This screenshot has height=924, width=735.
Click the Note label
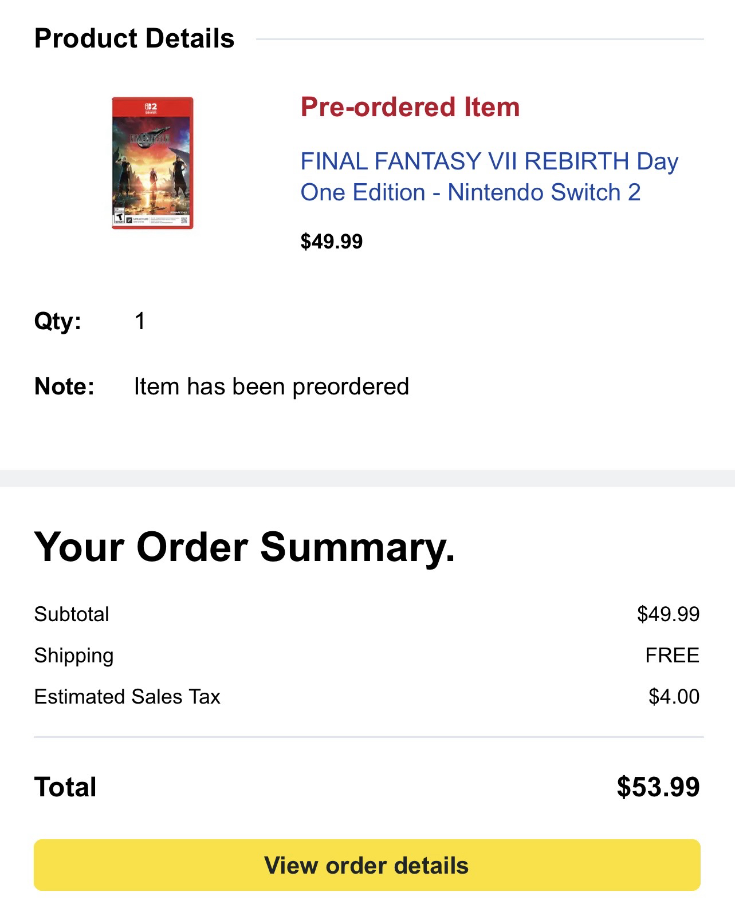64,386
